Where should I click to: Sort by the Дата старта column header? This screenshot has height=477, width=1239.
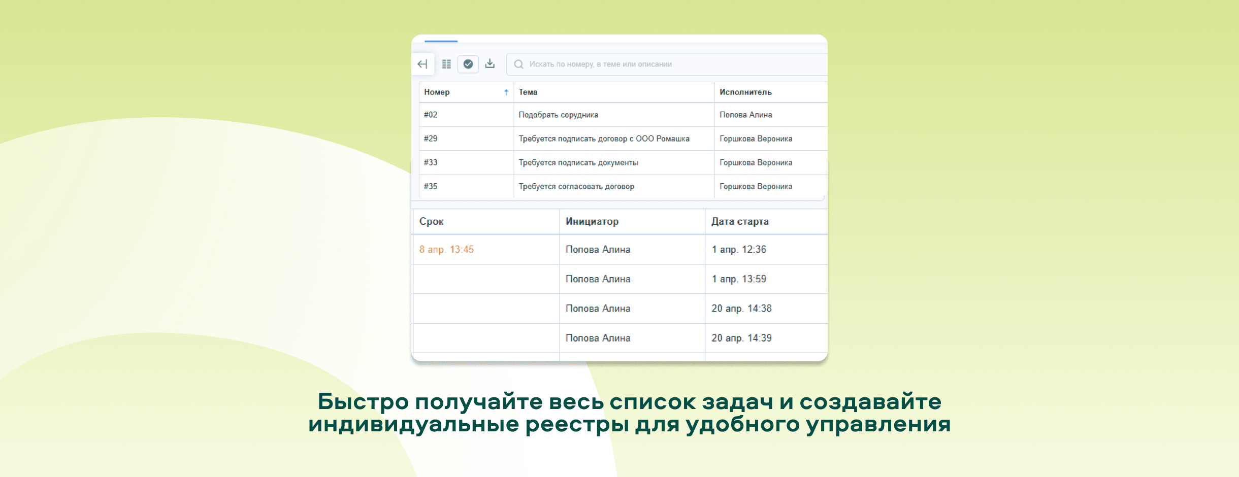click(x=740, y=222)
